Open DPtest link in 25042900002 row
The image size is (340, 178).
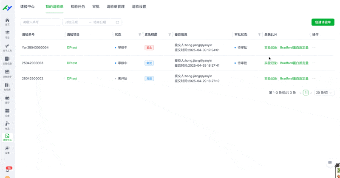[x=72, y=79]
